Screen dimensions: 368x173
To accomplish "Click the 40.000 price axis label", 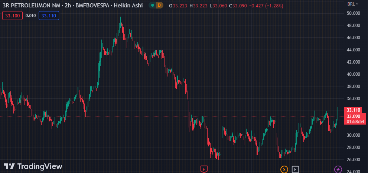I will pyautogui.click(x=354, y=74).
